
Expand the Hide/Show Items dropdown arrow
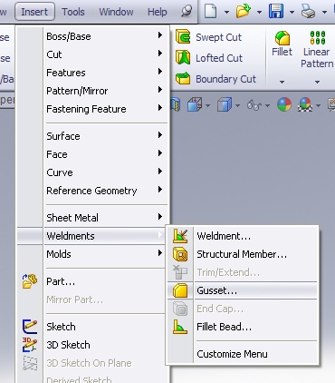(x=267, y=105)
